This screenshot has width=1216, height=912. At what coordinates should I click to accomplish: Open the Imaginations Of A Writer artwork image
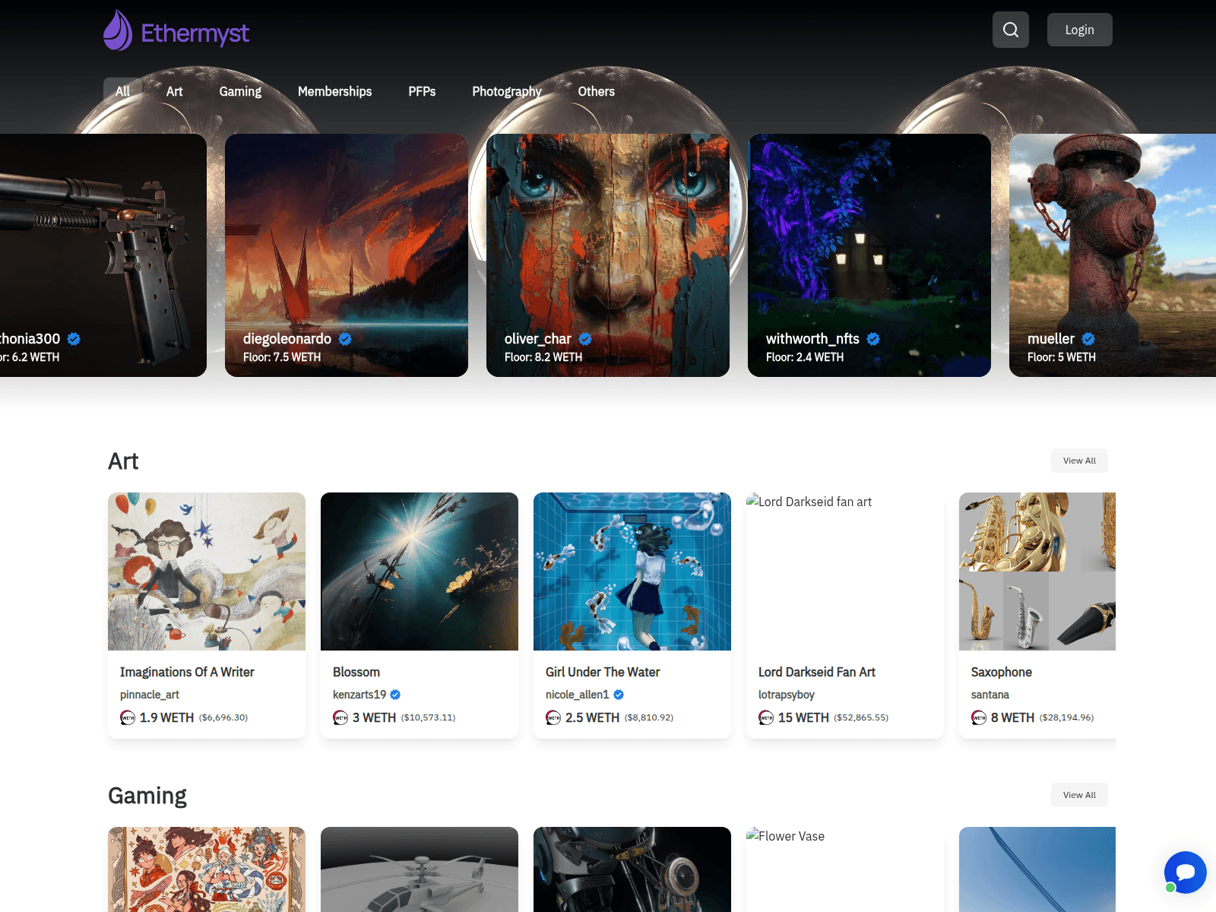point(207,572)
